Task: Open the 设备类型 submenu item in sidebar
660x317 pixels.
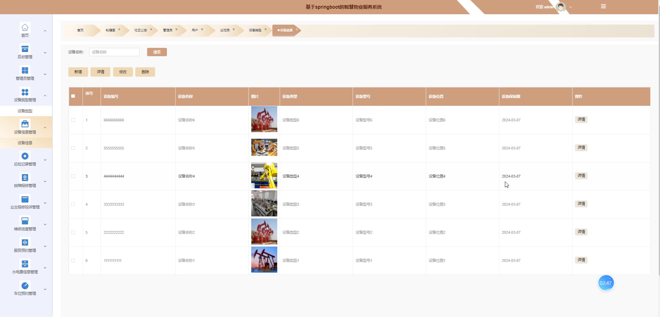Action: pos(25,111)
